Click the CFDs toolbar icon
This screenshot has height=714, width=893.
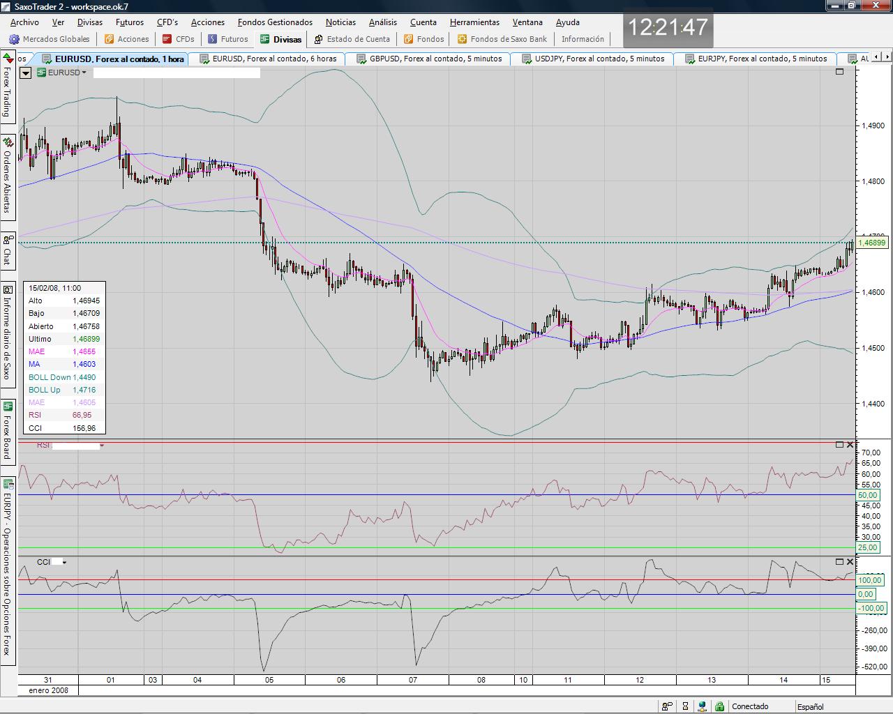(x=167, y=39)
